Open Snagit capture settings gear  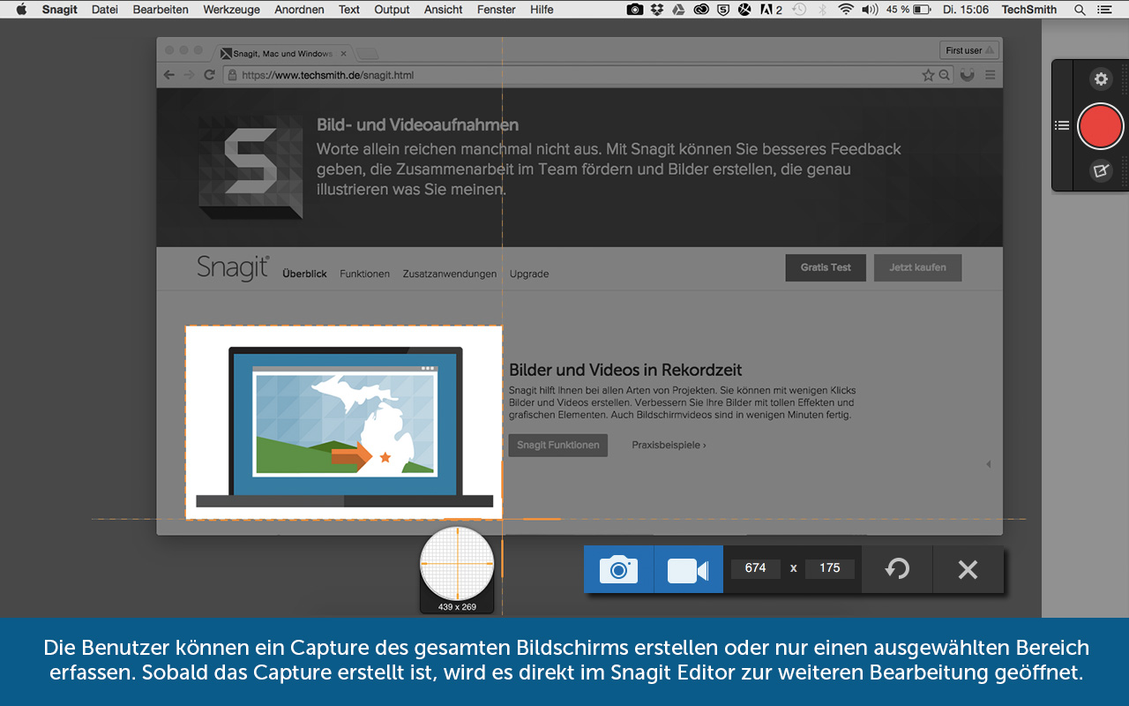1101,79
